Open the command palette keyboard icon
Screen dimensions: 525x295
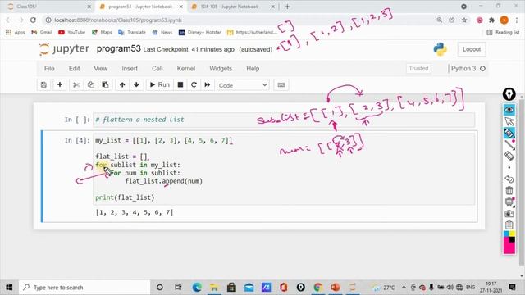(x=281, y=85)
